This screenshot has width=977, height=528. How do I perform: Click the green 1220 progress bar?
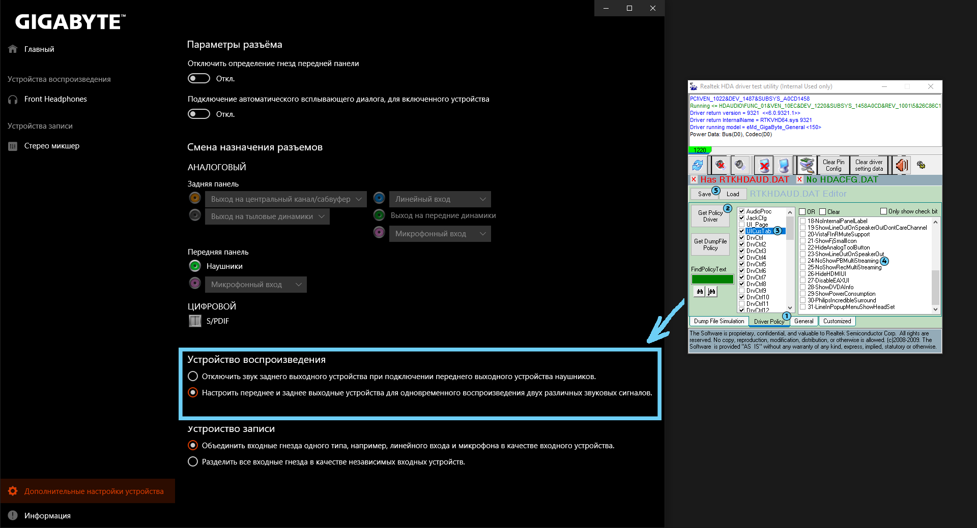701,150
